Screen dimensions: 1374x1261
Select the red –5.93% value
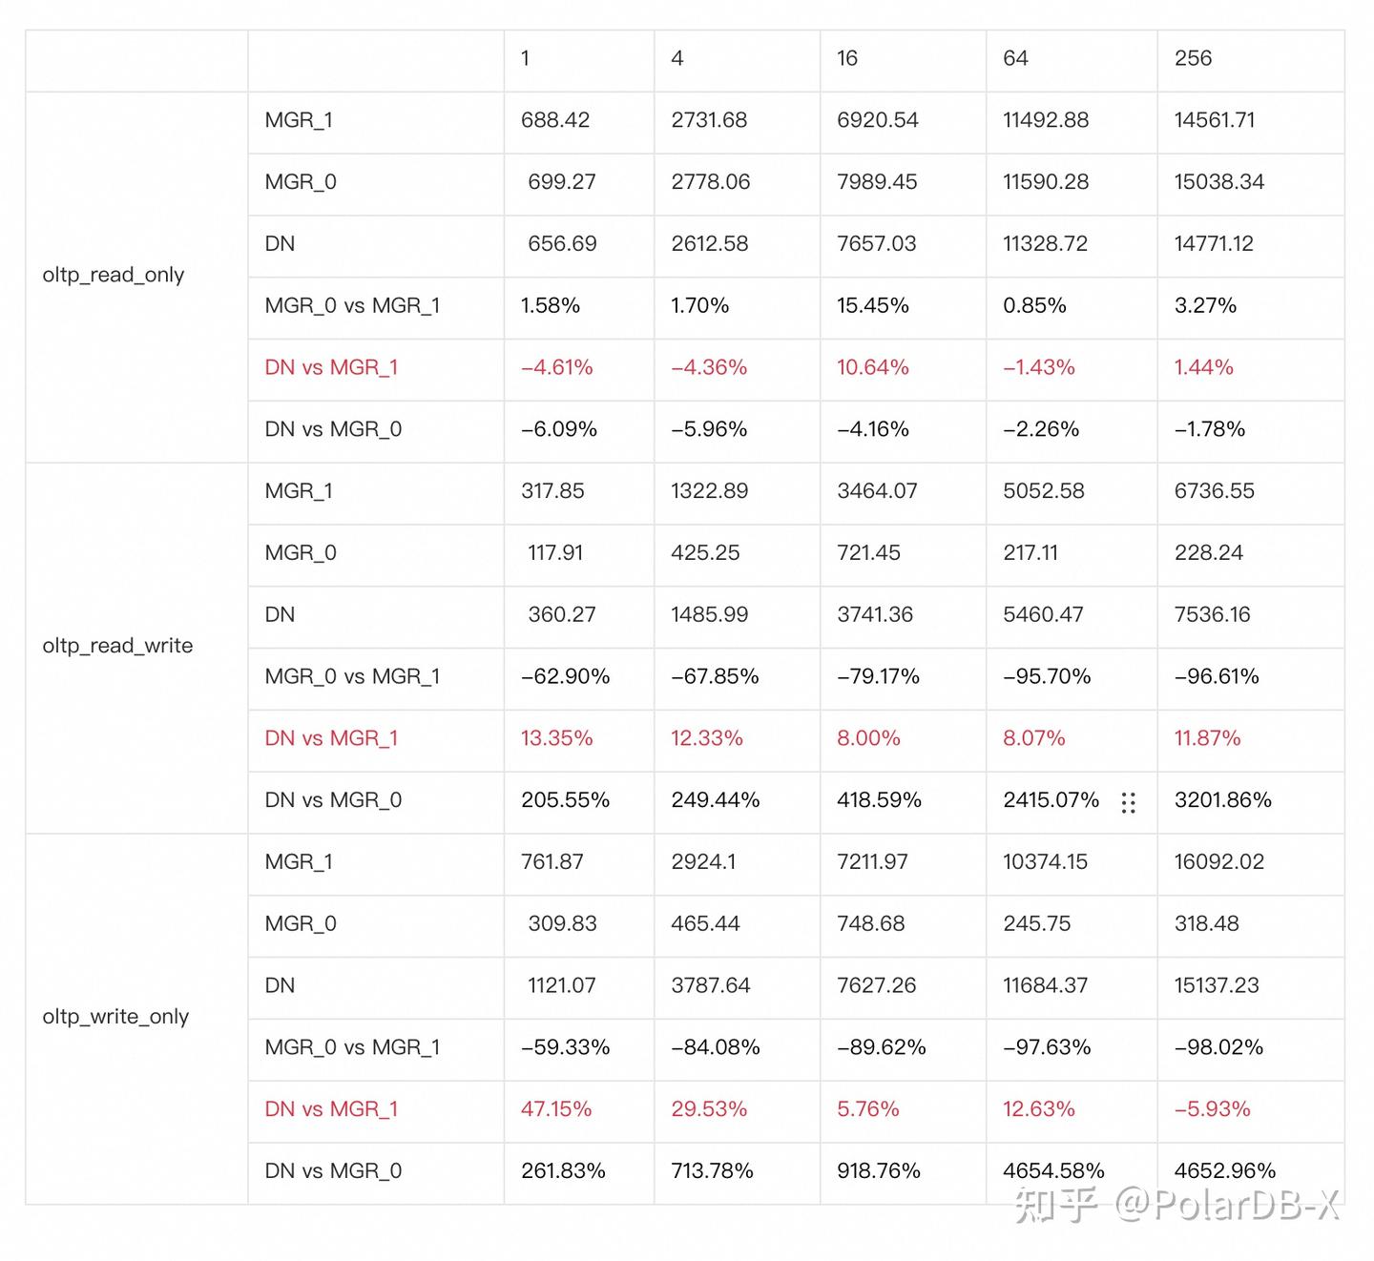click(1212, 1109)
